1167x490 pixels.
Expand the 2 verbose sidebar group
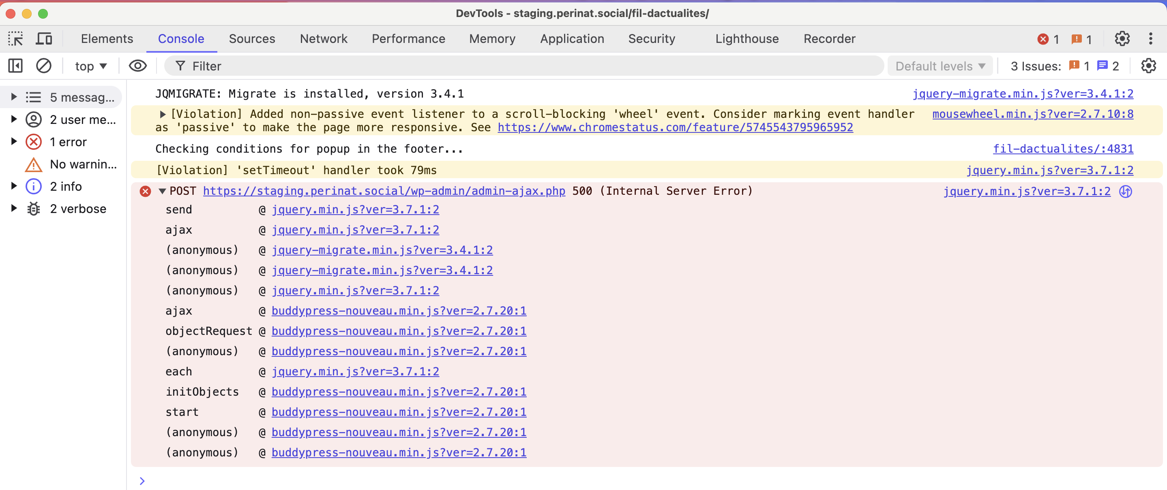tap(14, 208)
